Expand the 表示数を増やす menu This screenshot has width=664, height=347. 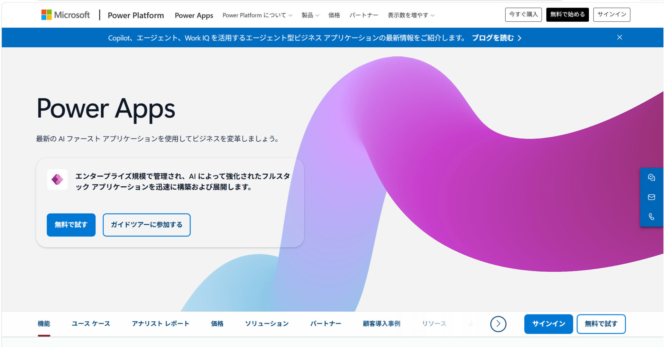coord(411,15)
